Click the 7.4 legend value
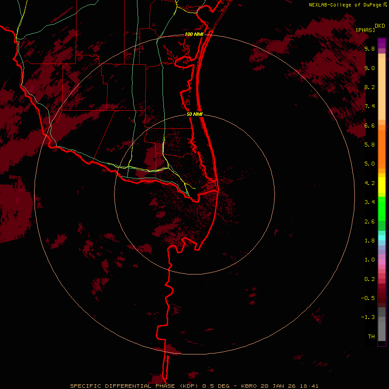This screenshot has width=389, height=389. (370, 106)
